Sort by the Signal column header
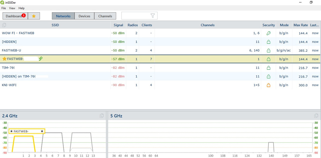This screenshot has height=158, width=321. [118, 25]
